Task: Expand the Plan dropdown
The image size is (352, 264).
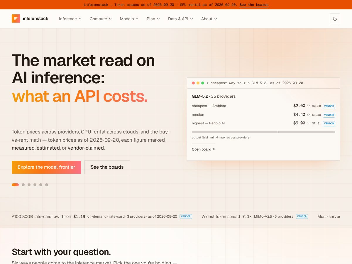Action: point(153,19)
